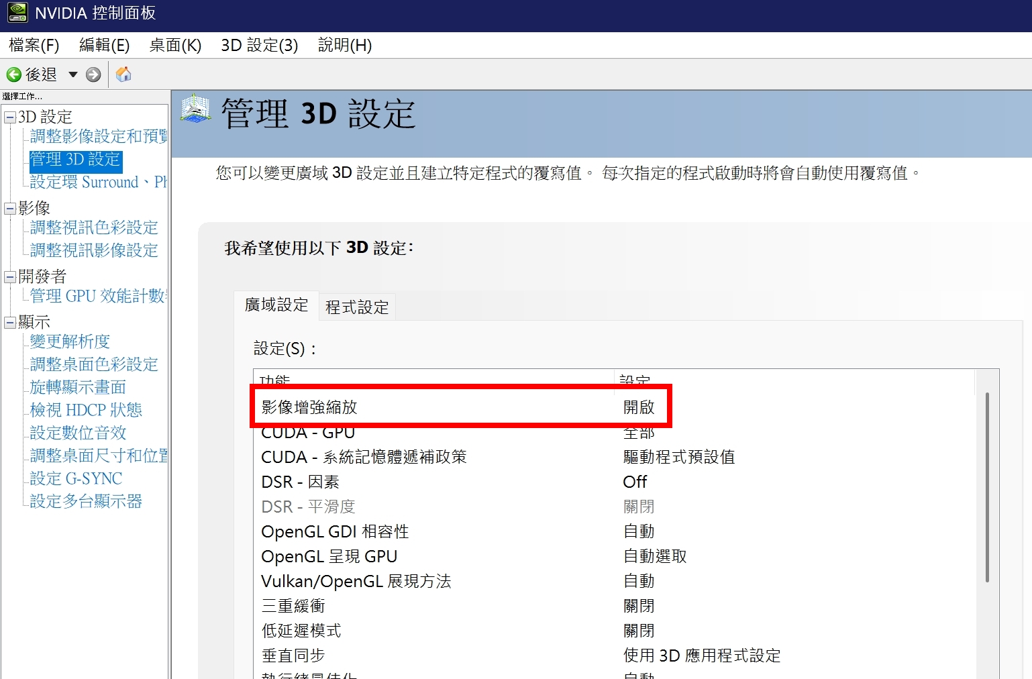
Task: Open 調整視訊影像設定 link
Action: (94, 250)
